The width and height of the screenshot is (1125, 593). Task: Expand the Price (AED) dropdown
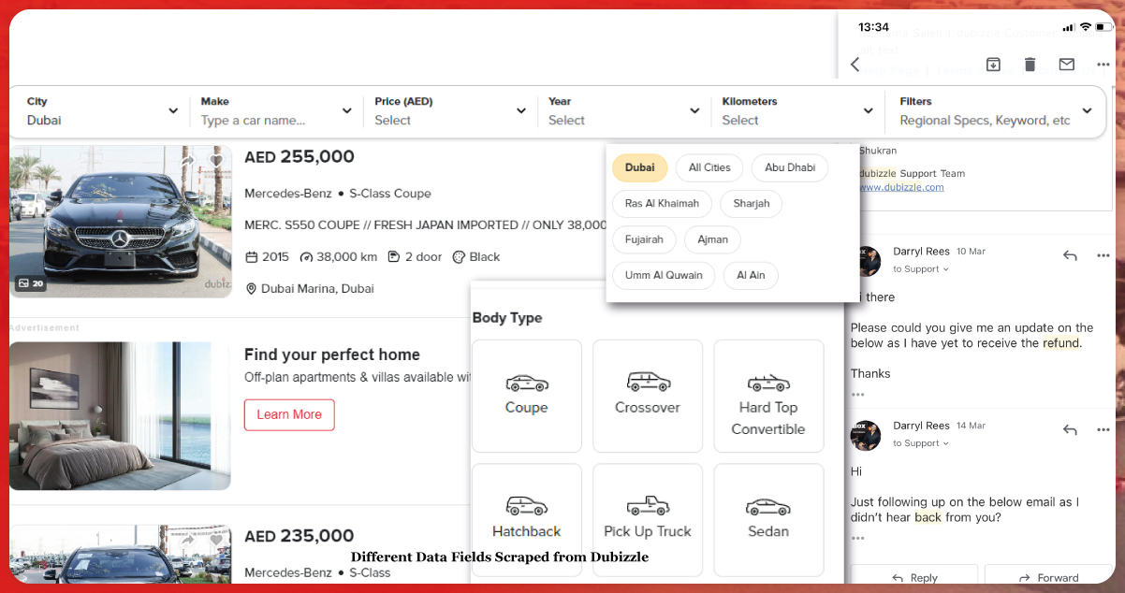(x=450, y=111)
